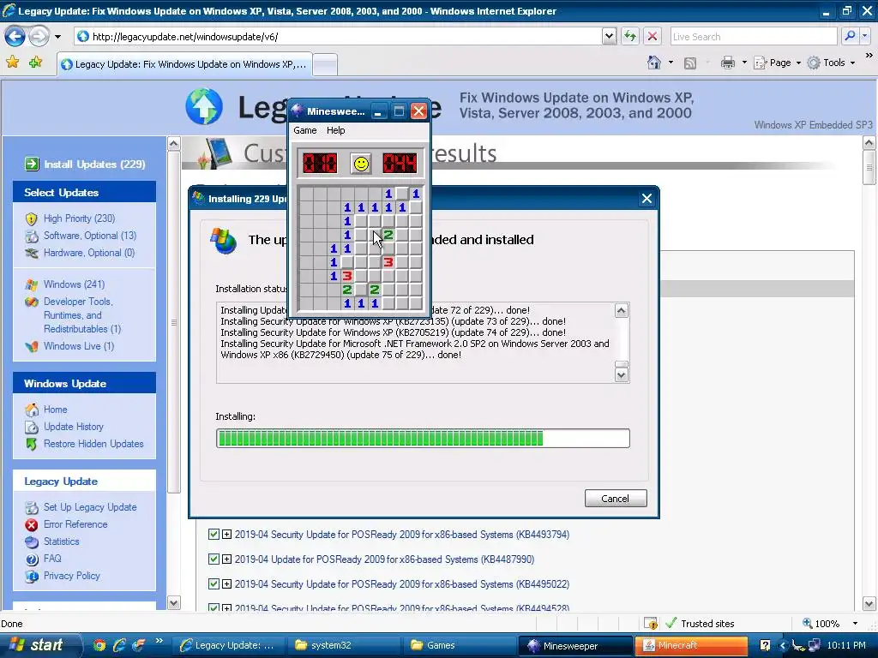Open the Minesweeper Game menu
This screenshot has height=658, width=878.
pyautogui.click(x=305, y=130)
